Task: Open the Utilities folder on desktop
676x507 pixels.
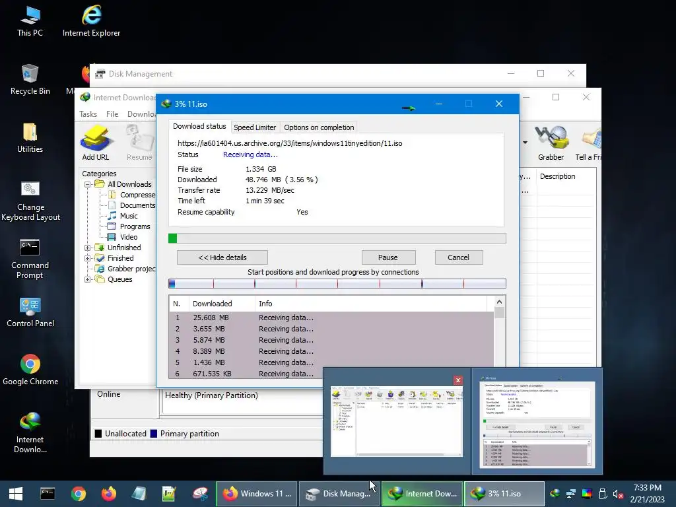Action: coord(30,138)
